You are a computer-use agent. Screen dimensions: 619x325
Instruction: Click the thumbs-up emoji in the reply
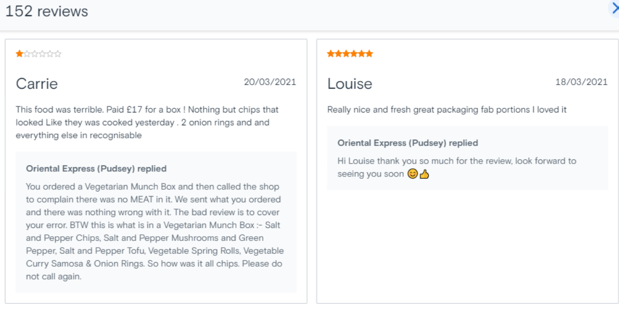point(424,174)
